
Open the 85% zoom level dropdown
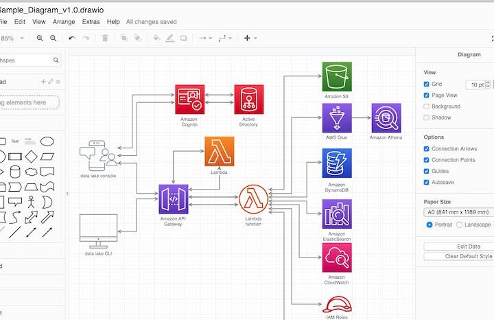click(x=12, y=38)
